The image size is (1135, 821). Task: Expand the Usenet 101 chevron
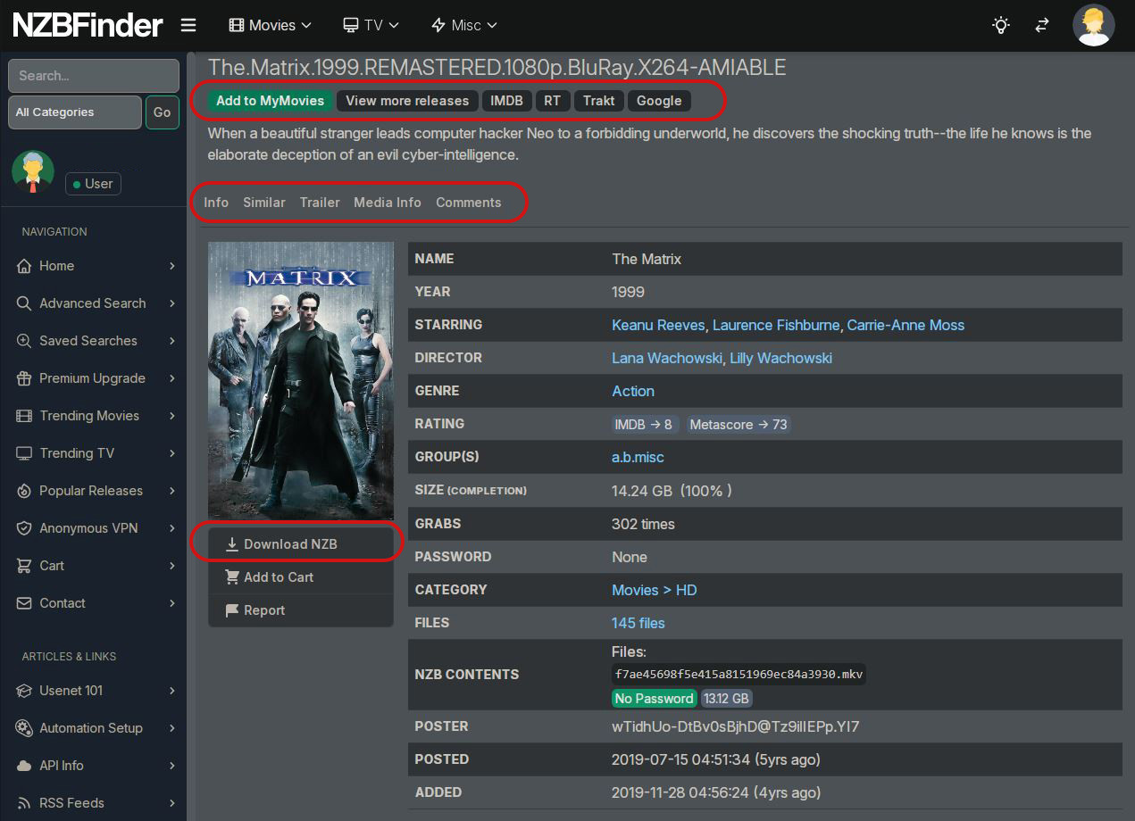pyautogui.click(x=172, y=691)
